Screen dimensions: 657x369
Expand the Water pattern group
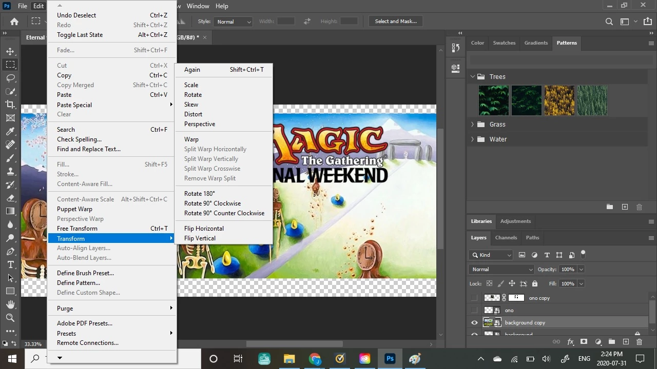point(473,139)
